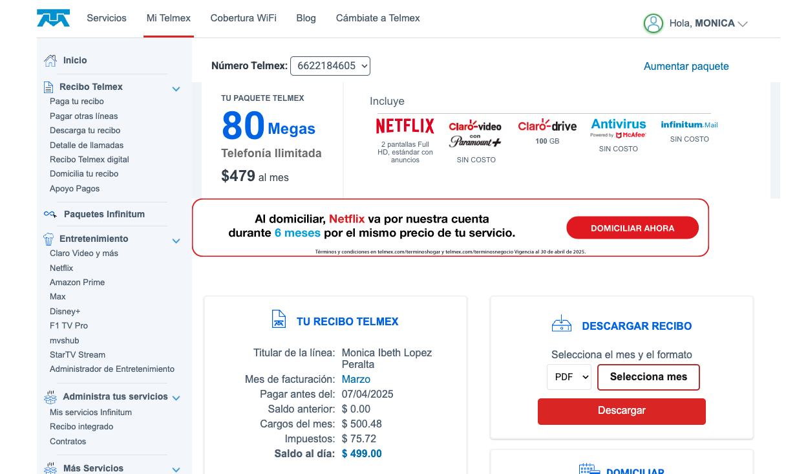Open Descarga tu recibo in sidebar

85,131
